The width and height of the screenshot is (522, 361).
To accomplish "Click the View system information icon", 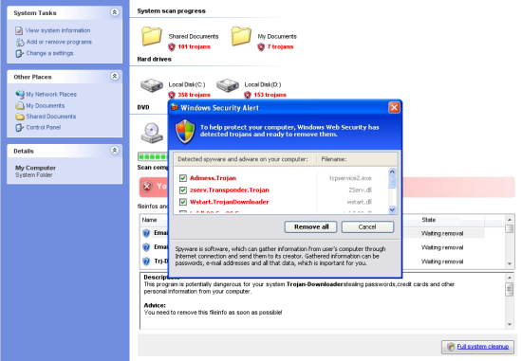I will pyautogui.click(x=19, y=31).
